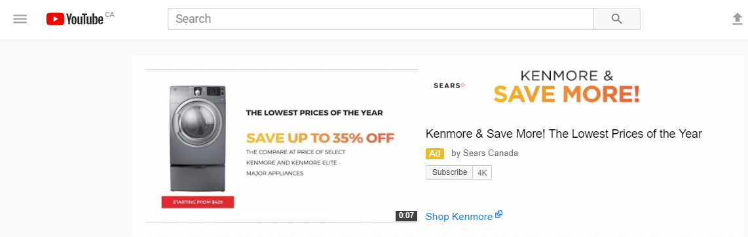This screenshot has height=237, width=748.
Task: Focus the Search input field
Action: [x=381, y=19]
